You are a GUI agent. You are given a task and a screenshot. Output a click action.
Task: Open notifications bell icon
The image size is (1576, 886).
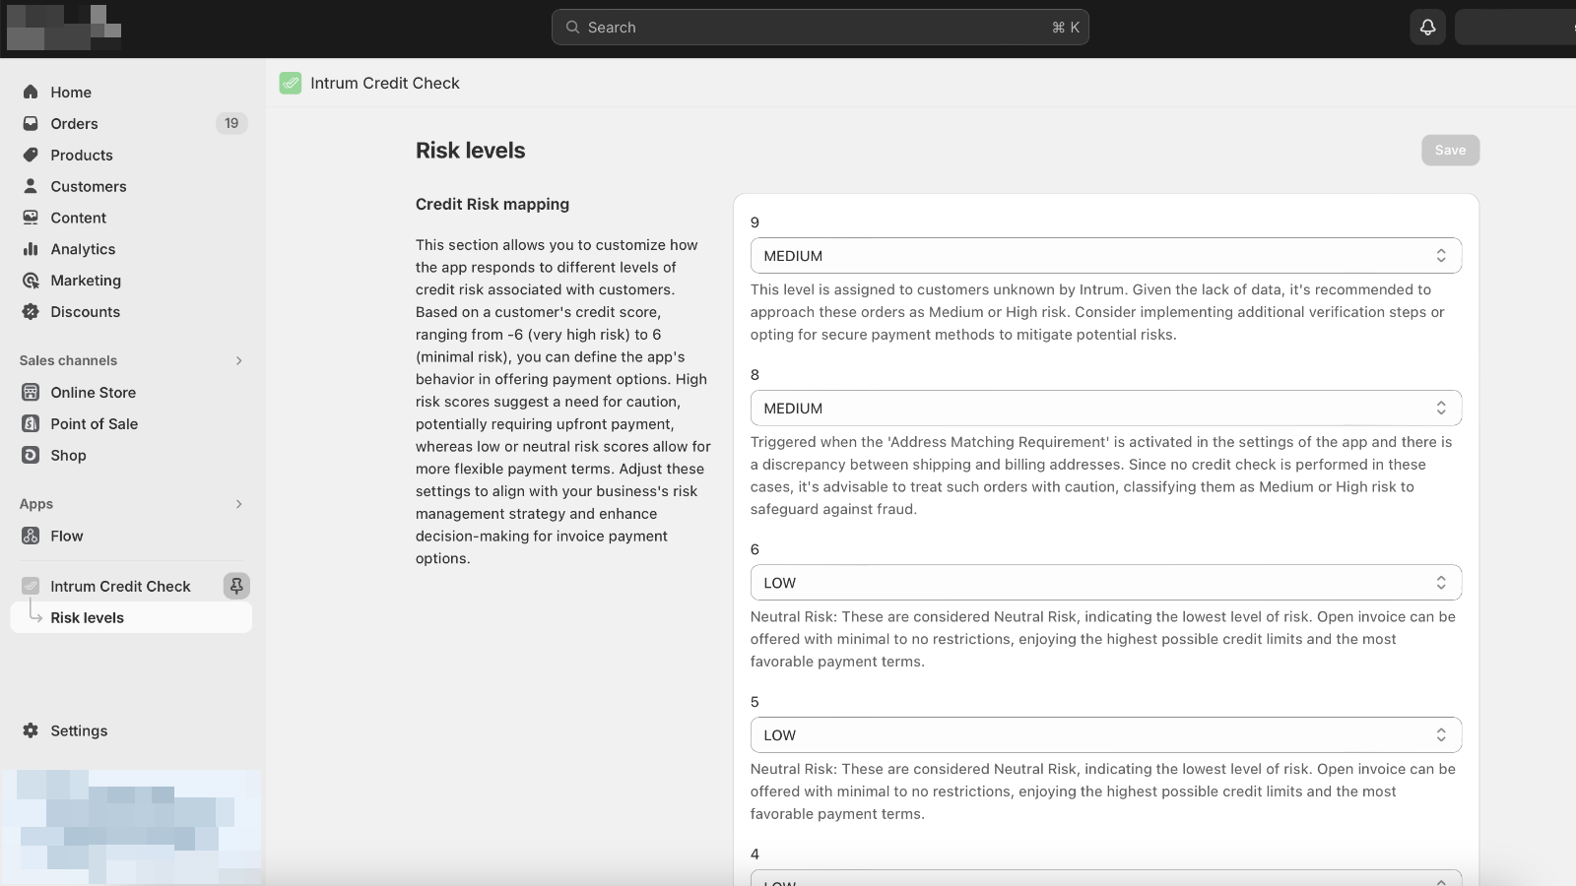tap(1427, 28)
